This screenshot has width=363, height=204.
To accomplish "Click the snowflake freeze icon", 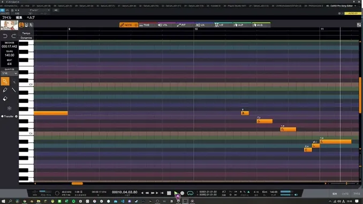I will [9, 108].
